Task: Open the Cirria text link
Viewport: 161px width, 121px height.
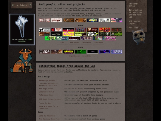Action: click(x=62, y=43)
